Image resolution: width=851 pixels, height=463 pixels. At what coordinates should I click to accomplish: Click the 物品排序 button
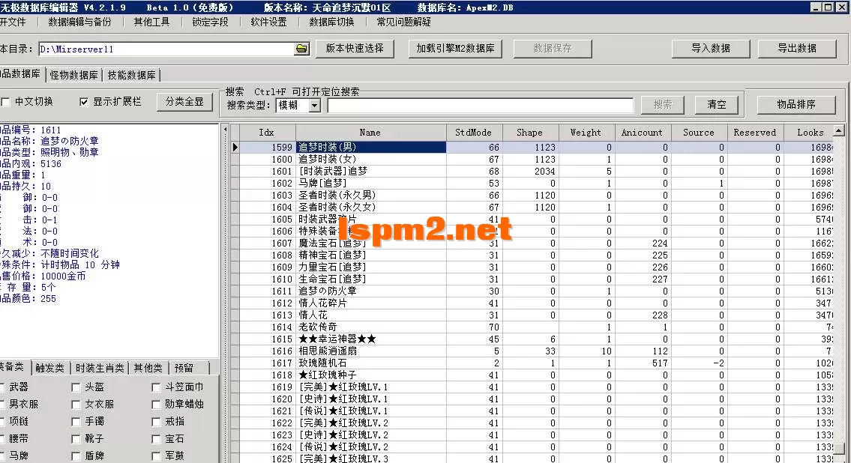pos(796,105)
